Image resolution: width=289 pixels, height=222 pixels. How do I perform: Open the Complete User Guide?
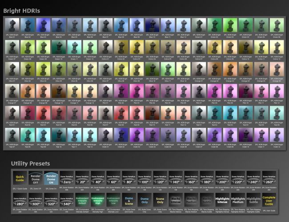pyautogui.click(x=268, y=202)
